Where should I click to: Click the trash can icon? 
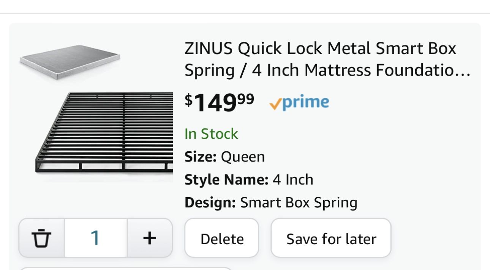41,238
